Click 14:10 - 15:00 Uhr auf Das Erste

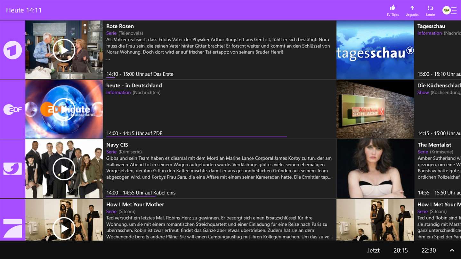(140, 74)
